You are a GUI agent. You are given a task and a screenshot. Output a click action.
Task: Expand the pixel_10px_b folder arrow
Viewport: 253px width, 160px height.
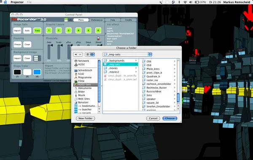(x=175, y=73)
